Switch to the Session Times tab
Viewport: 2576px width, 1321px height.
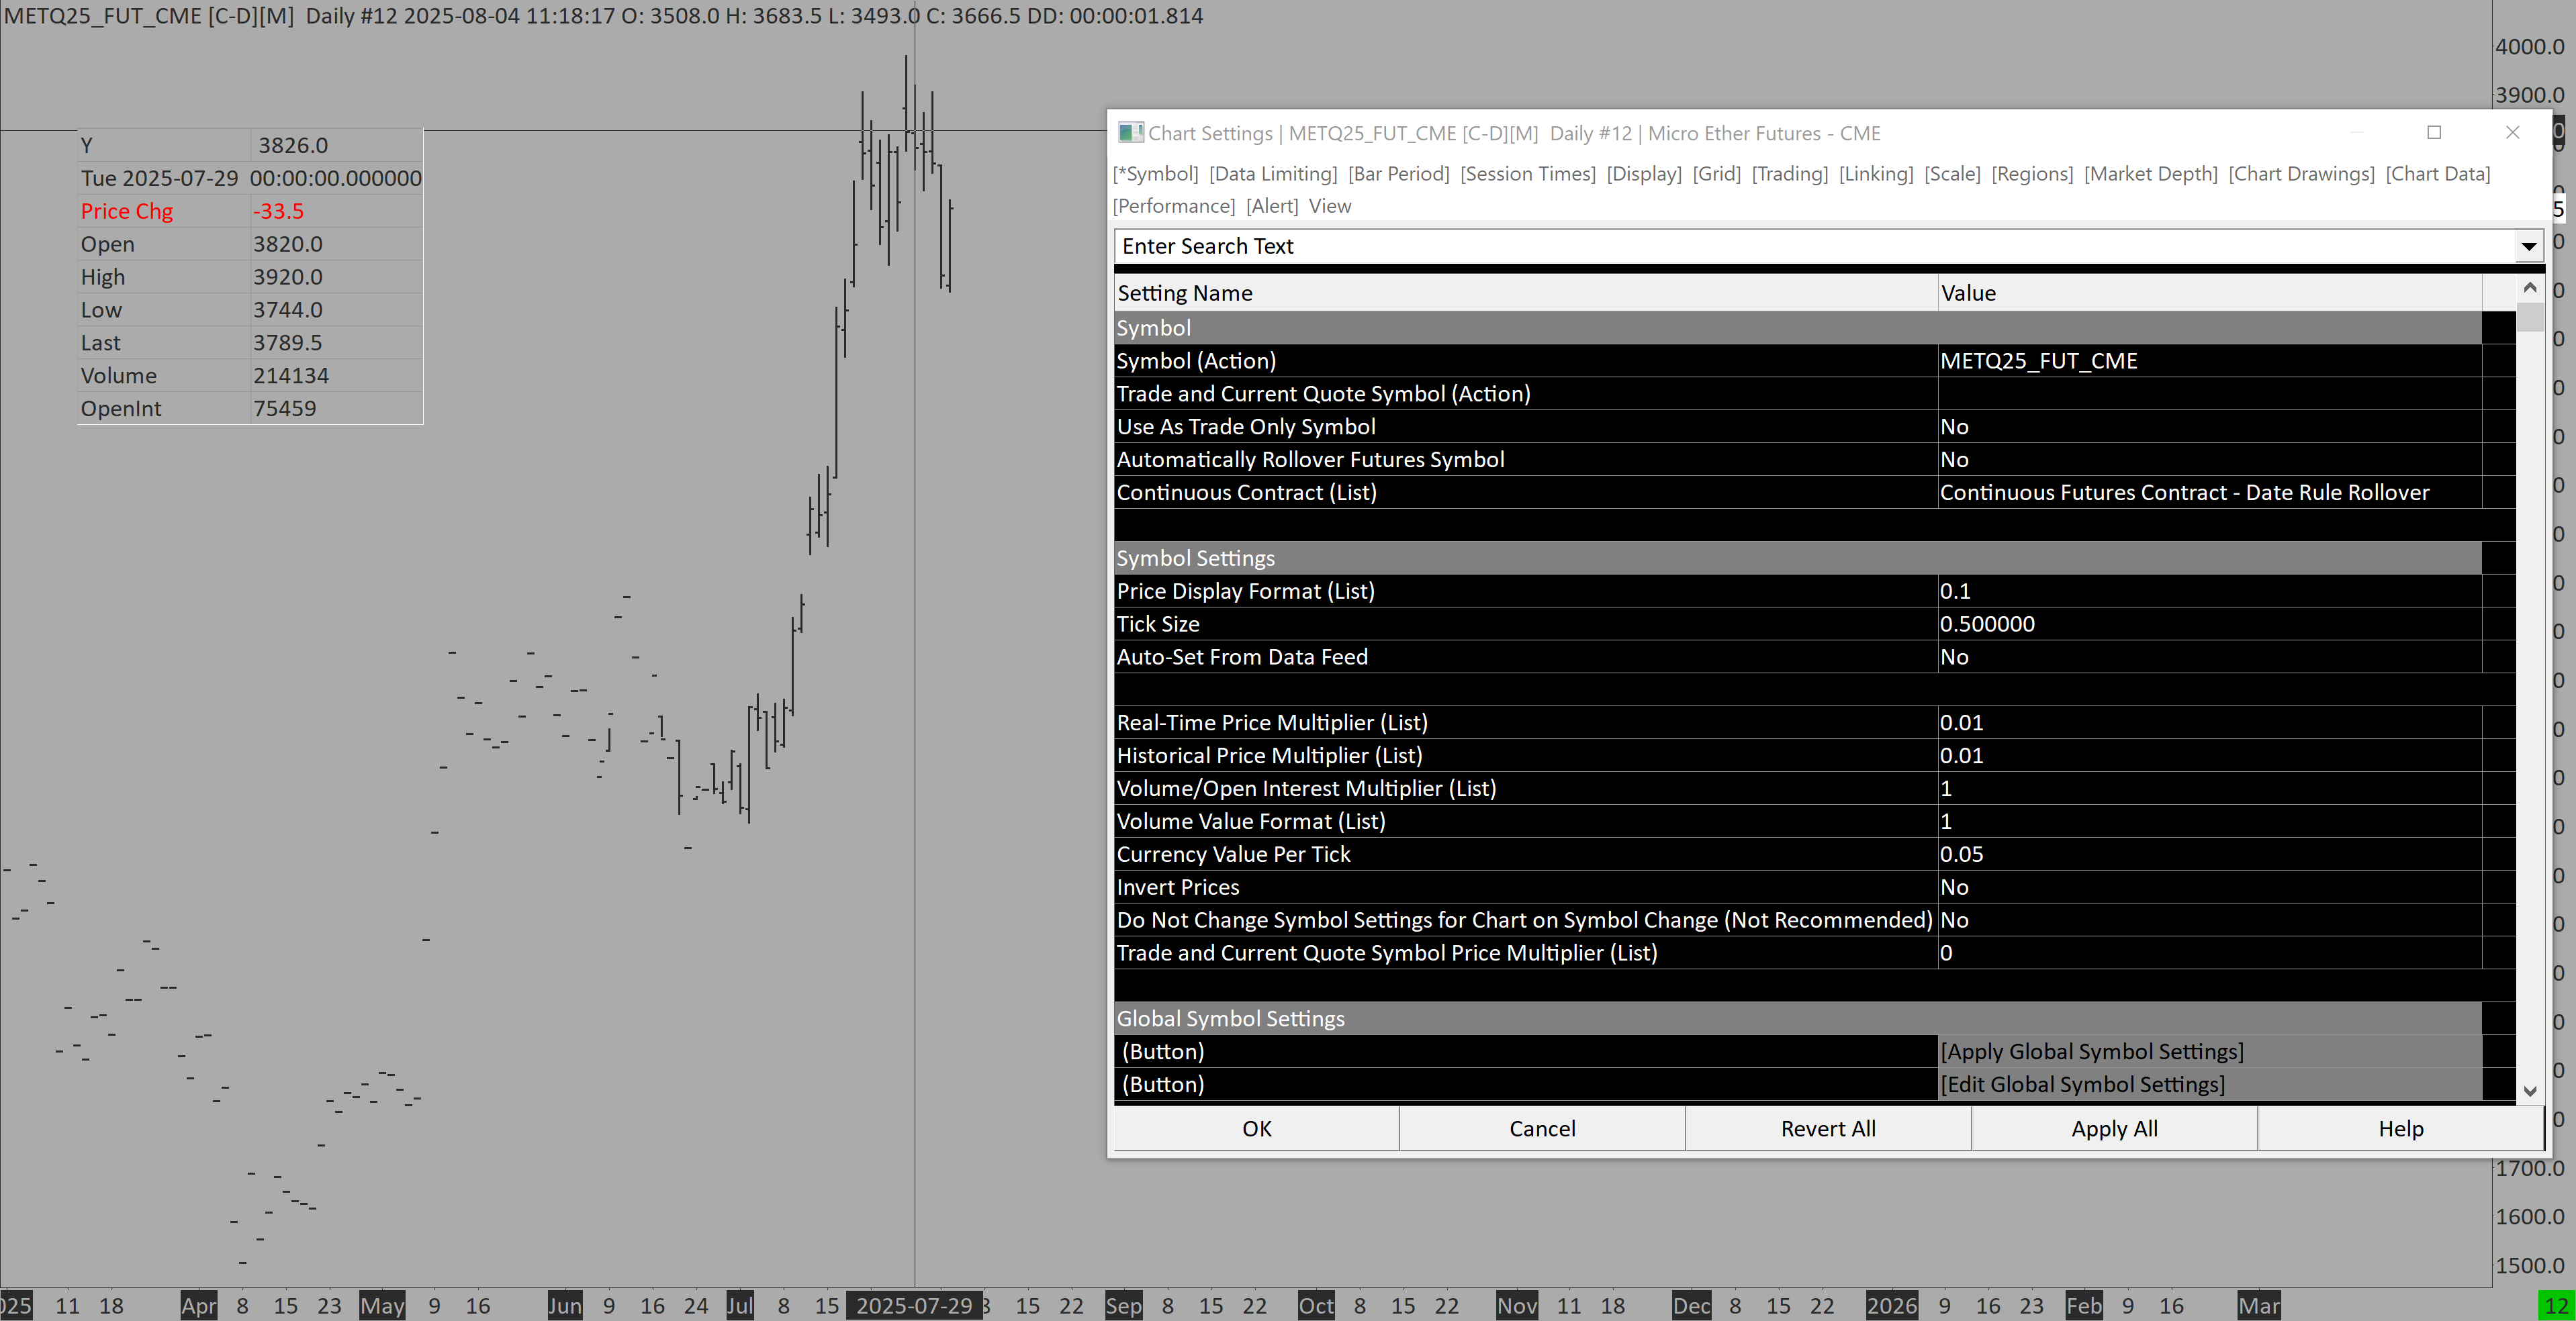(1527, 174)
